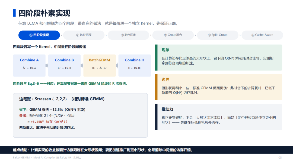Image resolution: width=293 pixels, height=162 pixels.
Task: Click the 推动力 paragraph about 更小的形状
Action: (219, 120)
